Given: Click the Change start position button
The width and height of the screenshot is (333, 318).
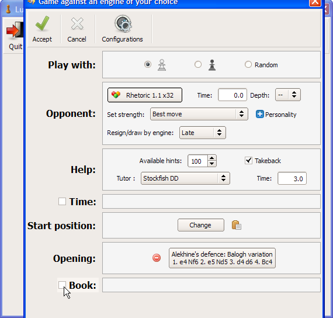Looking at the screenshot, I should (x=201, y=225).
